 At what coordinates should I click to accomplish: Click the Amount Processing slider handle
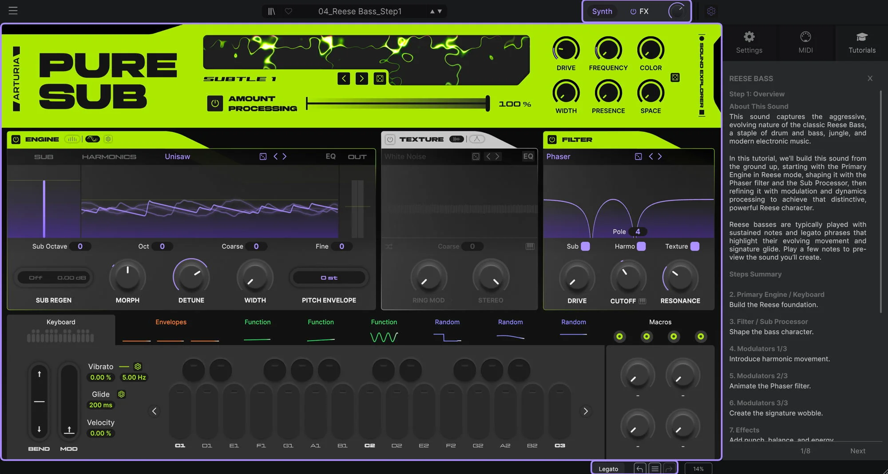pyautogui.click(x=488, y=104)
